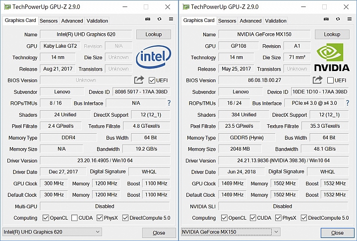The width and height of the screenshot is (357, 241).
Task: Toggle PhysX checkbox in Intel window
Action: [x=100, y=218]
